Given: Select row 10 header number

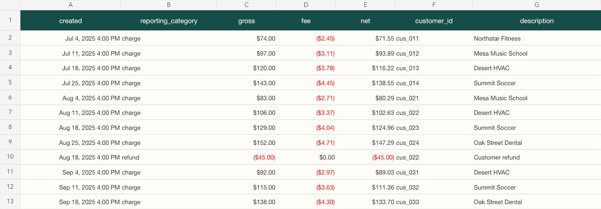Looking at the screenshot, I should 10,157.
